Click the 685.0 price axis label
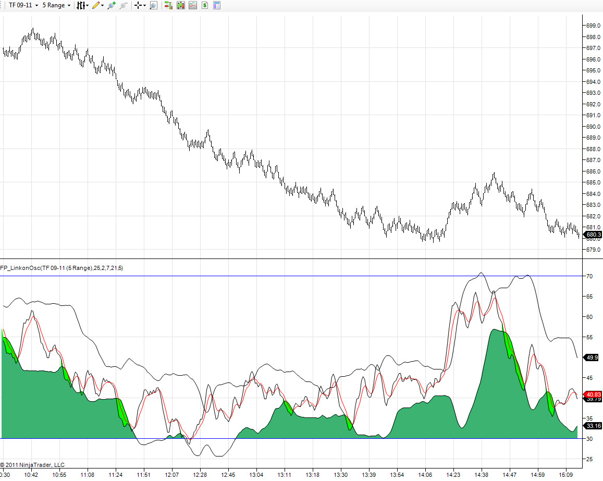Image resolution: width=603 pixels, height=481 pixels. (x=594, y=182)
